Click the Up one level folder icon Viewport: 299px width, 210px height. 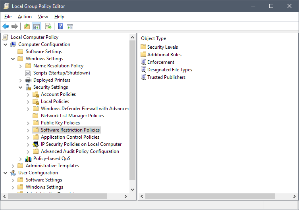point(27,26)
